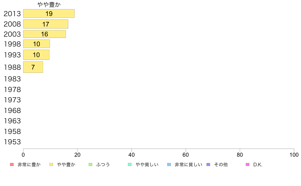Click the purple その他 legend swatch
The height and width of the screenshot is (186, 301).
(208, 165)
